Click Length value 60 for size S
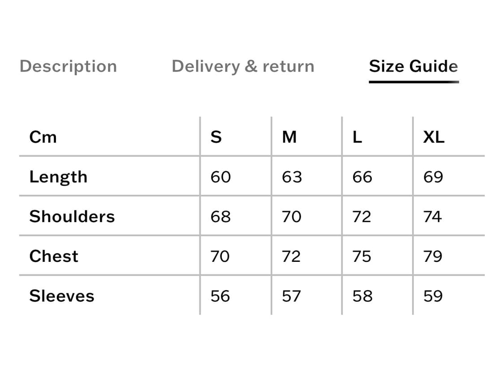Image resolution: width=504 pixels, height=384 pixels. click(x=220, y=177)
